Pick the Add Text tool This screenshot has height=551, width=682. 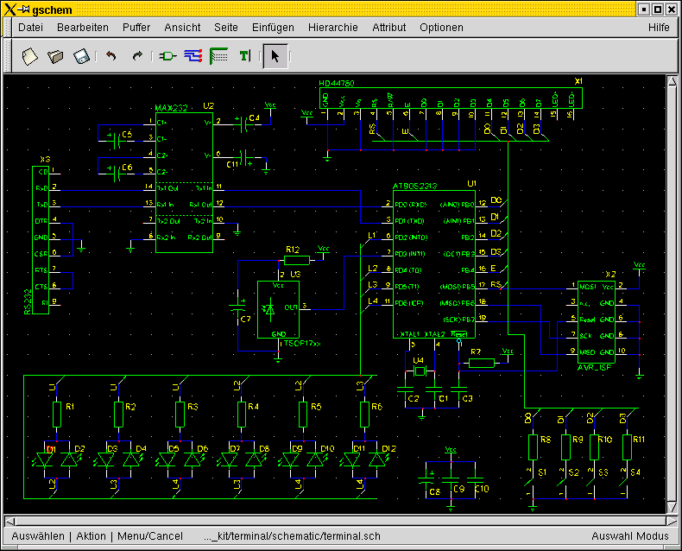pos(245,56)
